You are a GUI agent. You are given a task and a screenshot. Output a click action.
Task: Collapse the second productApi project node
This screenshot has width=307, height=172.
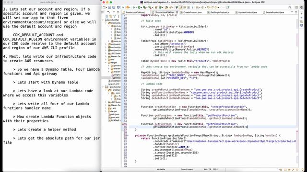pyautogui.click(x=103, y=87)
